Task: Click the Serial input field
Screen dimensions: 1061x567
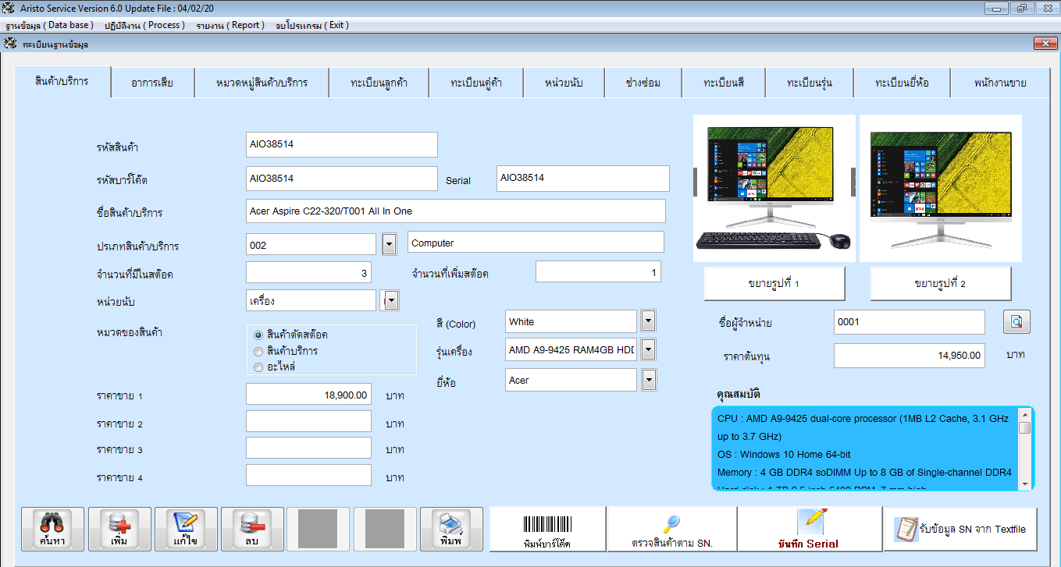Action: click(x=582, y=178)
